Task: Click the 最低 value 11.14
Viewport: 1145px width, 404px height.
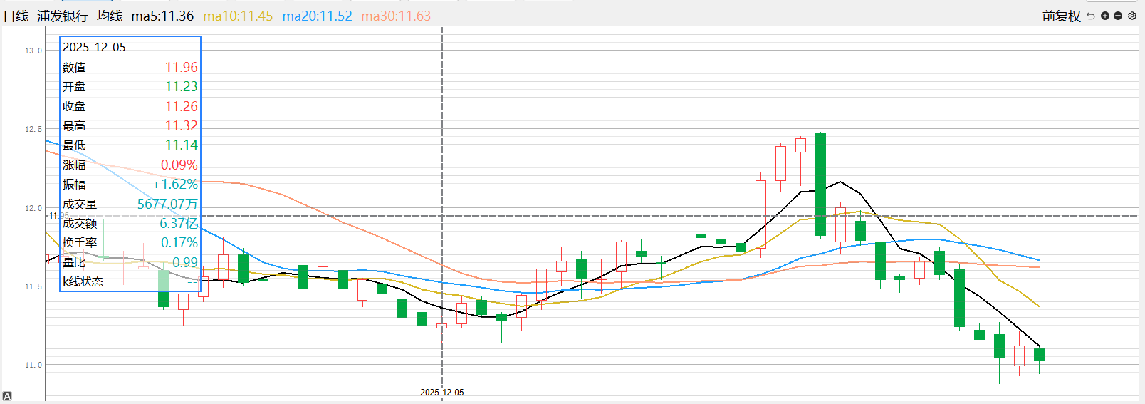Action: [182, 145]
